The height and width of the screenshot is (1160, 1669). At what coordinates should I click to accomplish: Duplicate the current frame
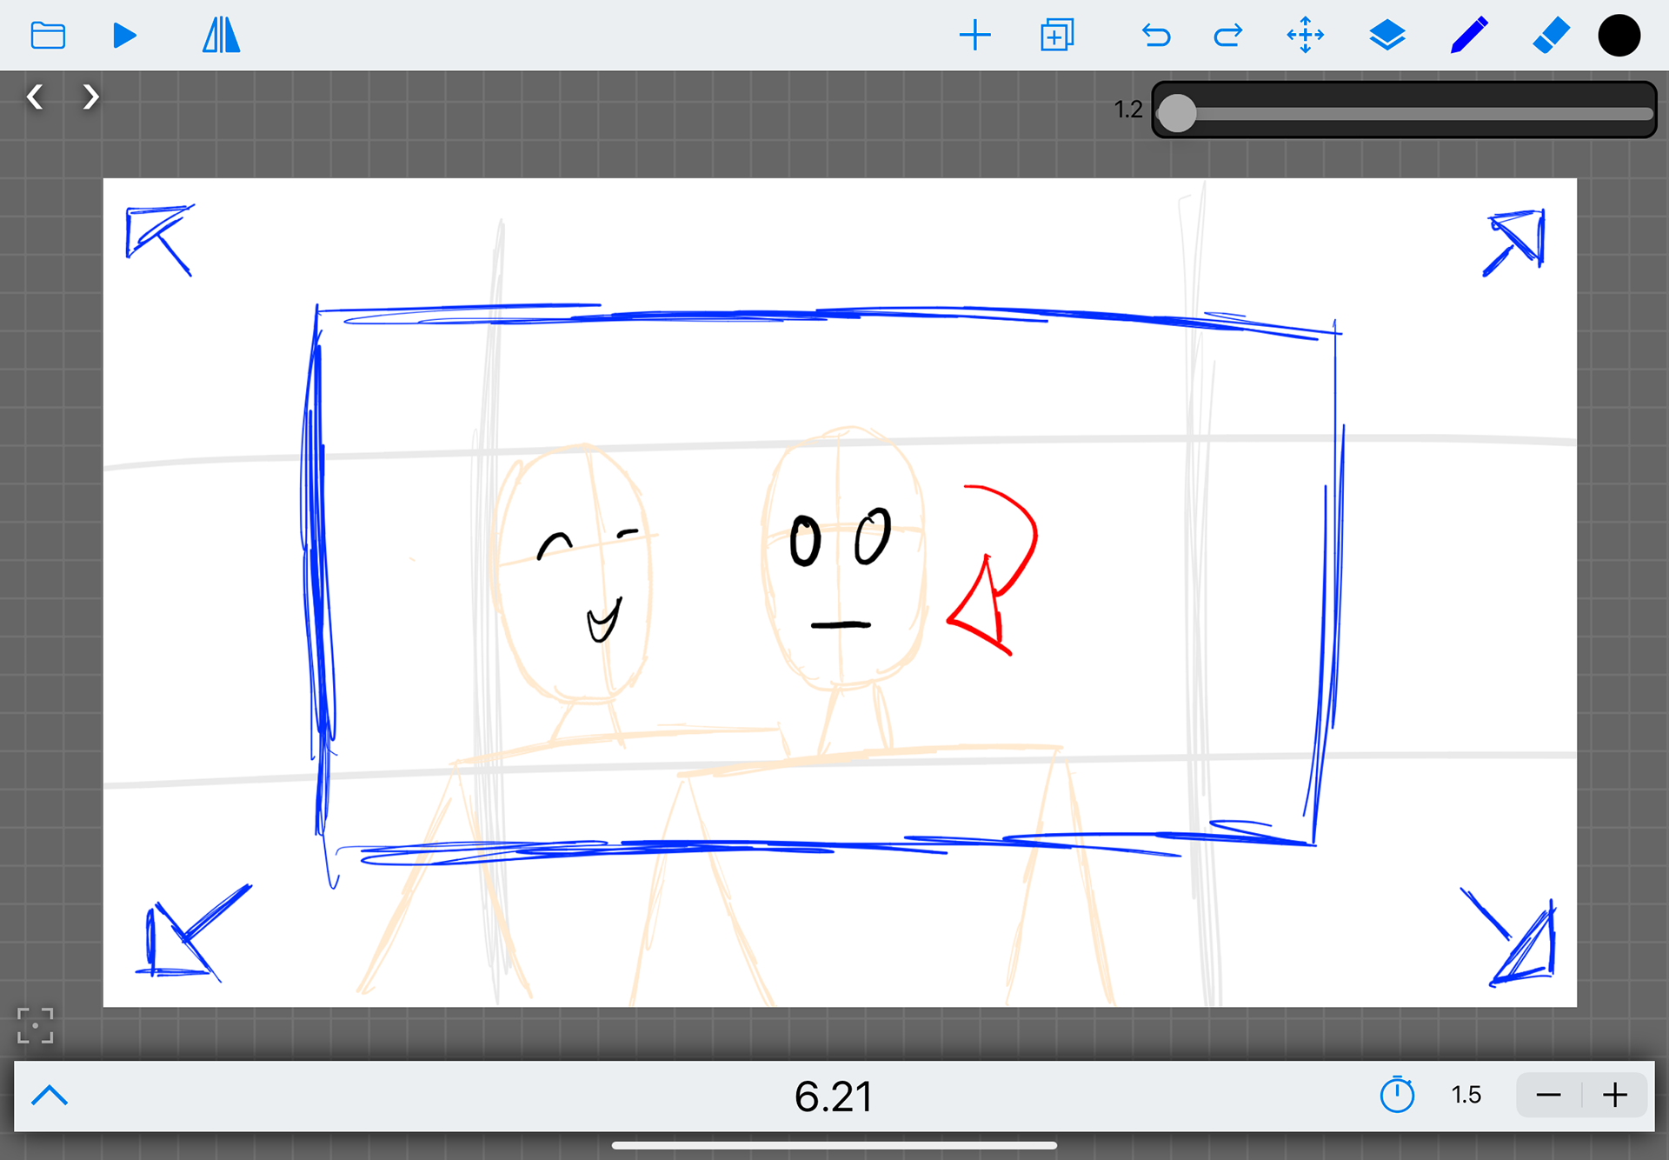pyautogui.click(x=1057, y=35)
